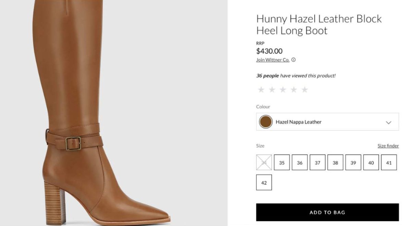Click the fourth rating star
Viewport: 402px width, 226px height.
coord(294,90)
